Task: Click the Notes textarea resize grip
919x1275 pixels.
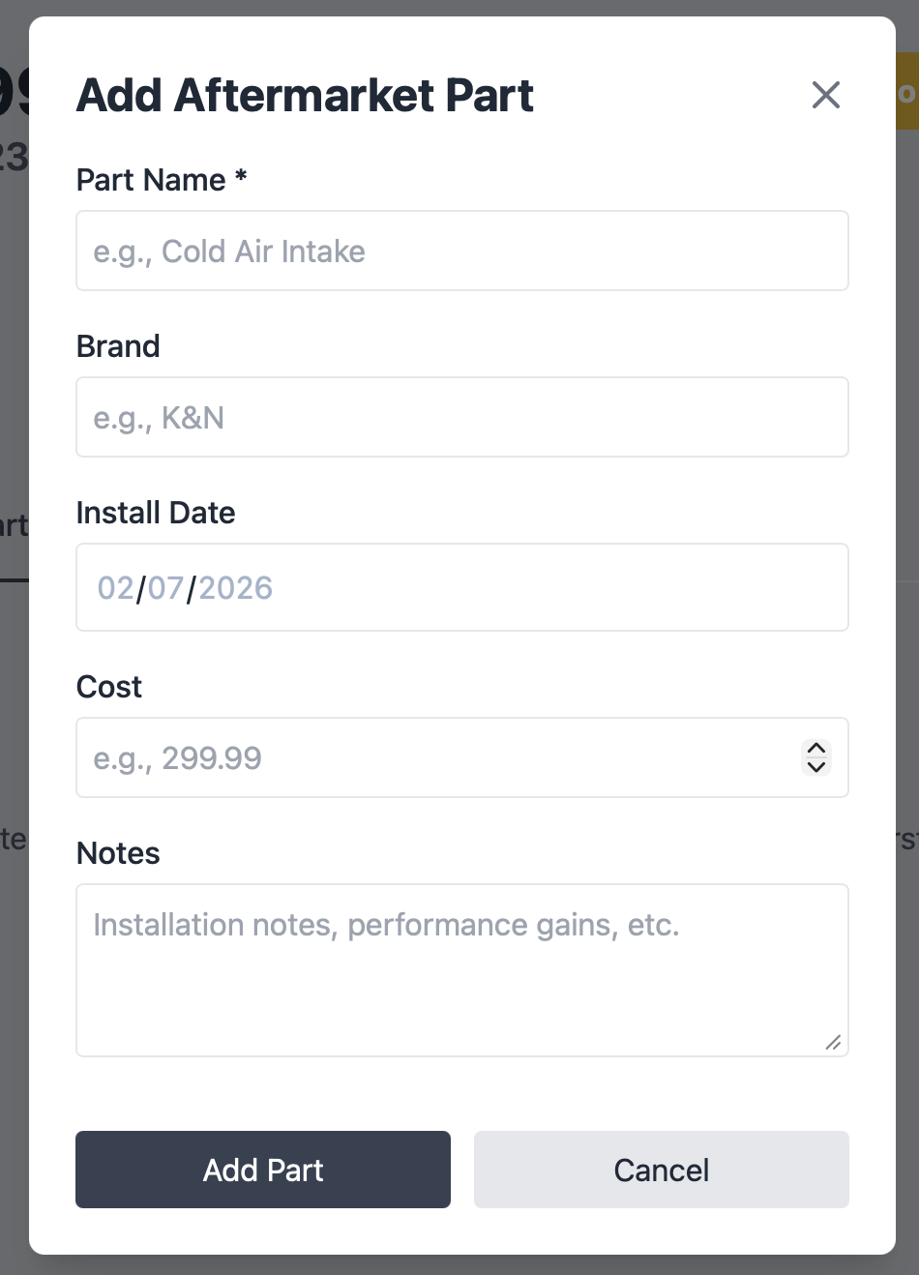Action: 834,1043
